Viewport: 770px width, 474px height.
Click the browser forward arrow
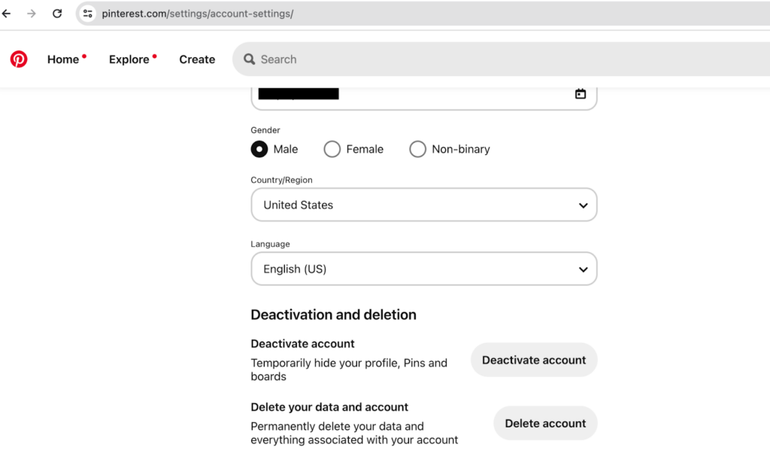click(x=32, y=13)
